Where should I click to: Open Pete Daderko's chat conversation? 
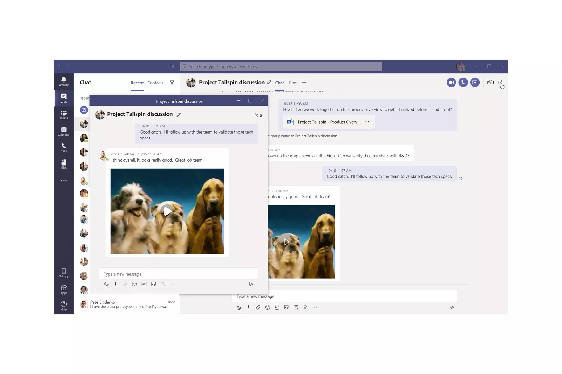tap(130, 304)
